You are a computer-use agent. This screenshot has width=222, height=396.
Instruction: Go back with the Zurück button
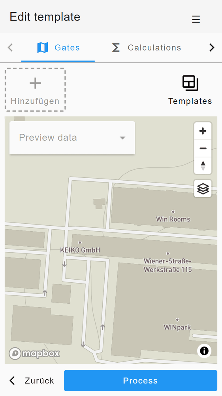coord(32,380)
